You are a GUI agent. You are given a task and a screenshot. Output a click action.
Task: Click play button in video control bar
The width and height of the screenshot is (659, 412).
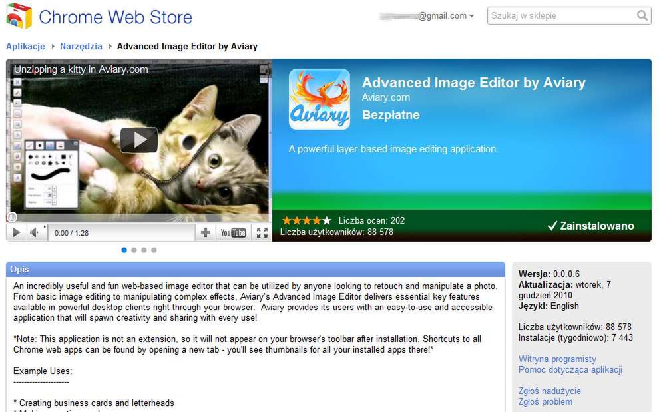tap(17, 232)
